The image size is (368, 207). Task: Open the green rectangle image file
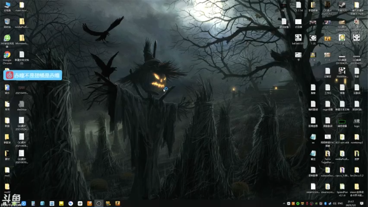pyautogui.click(x=342, y=122)
